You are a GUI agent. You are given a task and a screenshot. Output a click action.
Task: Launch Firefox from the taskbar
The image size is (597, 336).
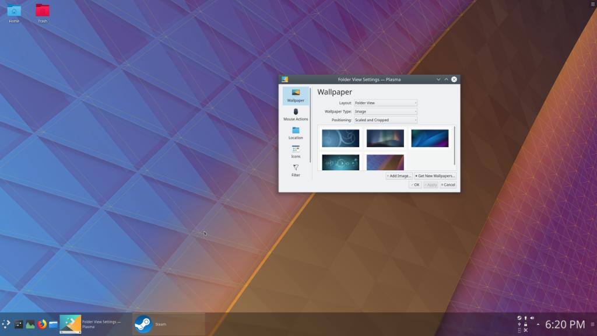[x=42, y=324]
